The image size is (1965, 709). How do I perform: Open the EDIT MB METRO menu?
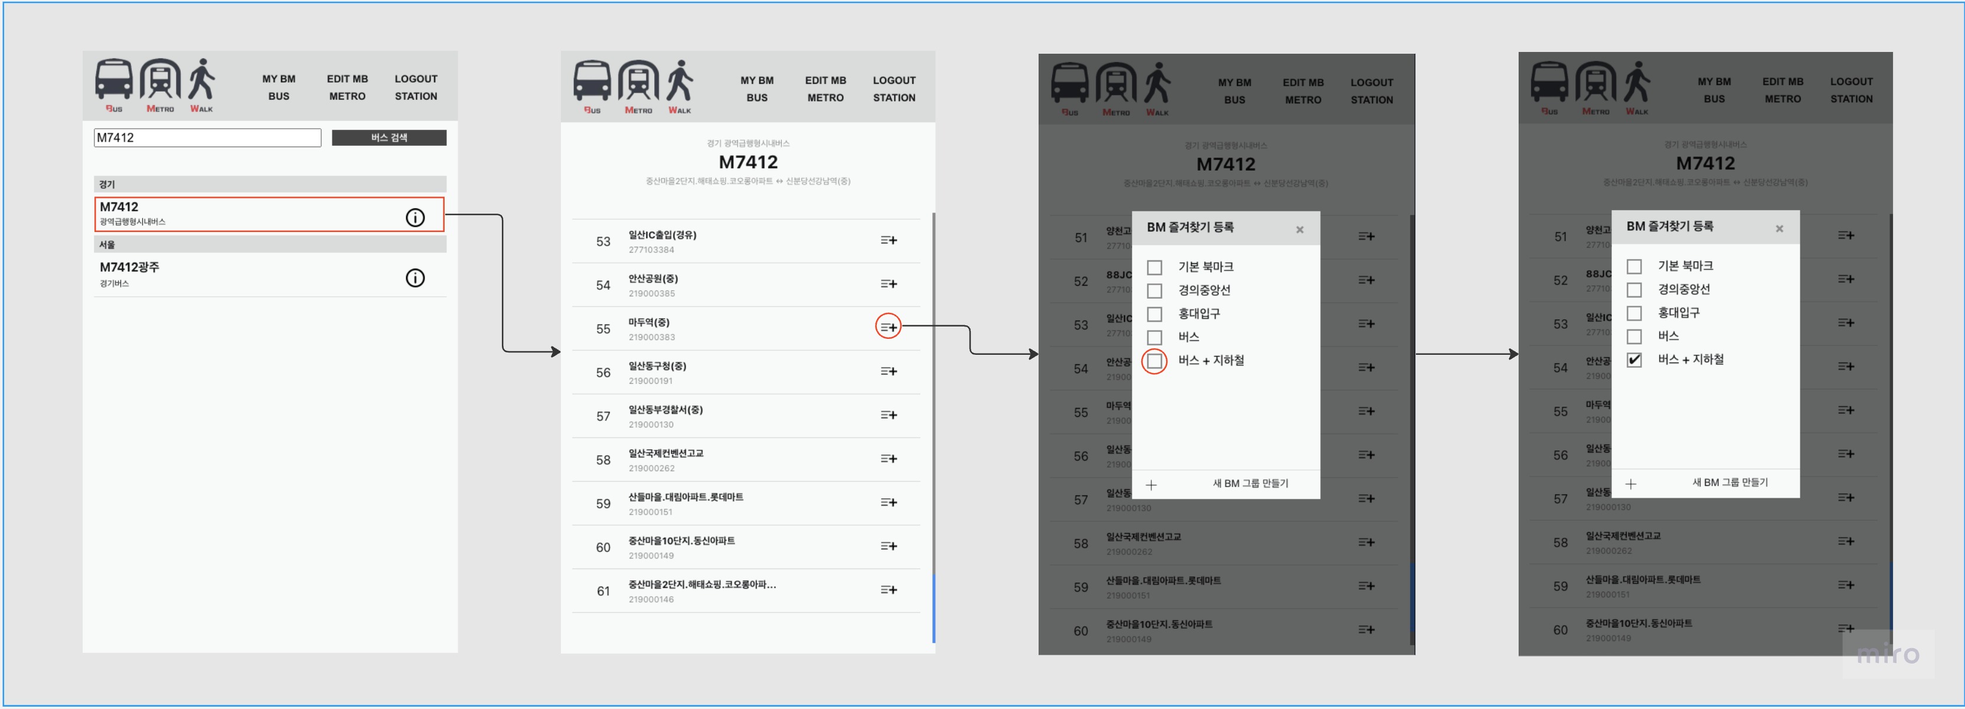[x=347, y=87]
